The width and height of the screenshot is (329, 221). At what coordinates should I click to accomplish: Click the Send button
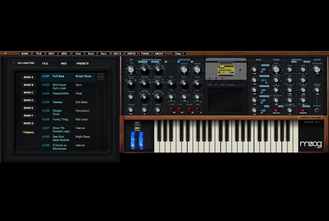coord(91,54)
